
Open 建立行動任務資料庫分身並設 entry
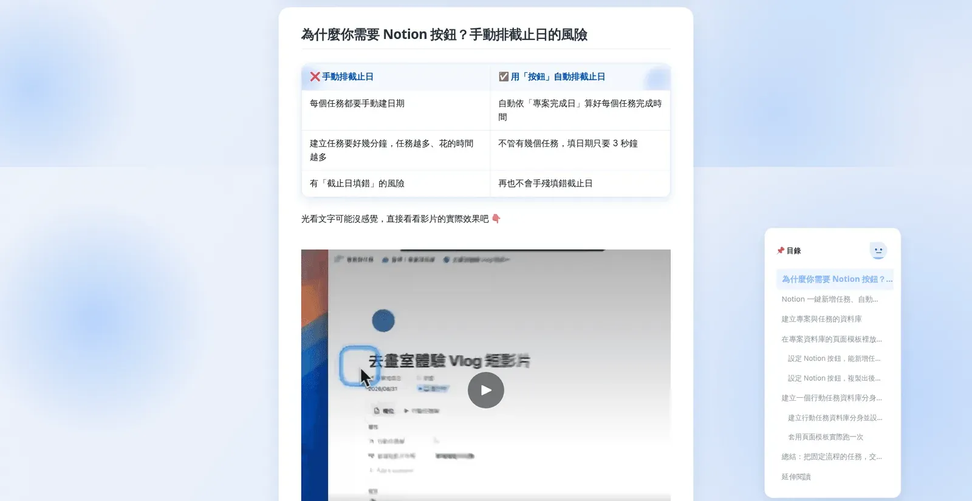coord(835,418)
